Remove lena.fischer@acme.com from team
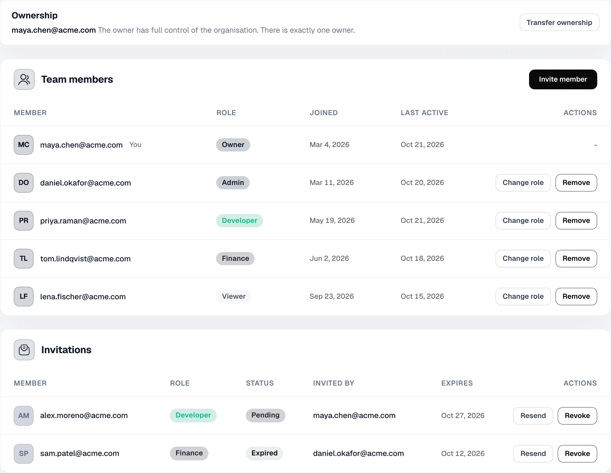The width and height of the screenshot is (611, 473). click(576, 296)
